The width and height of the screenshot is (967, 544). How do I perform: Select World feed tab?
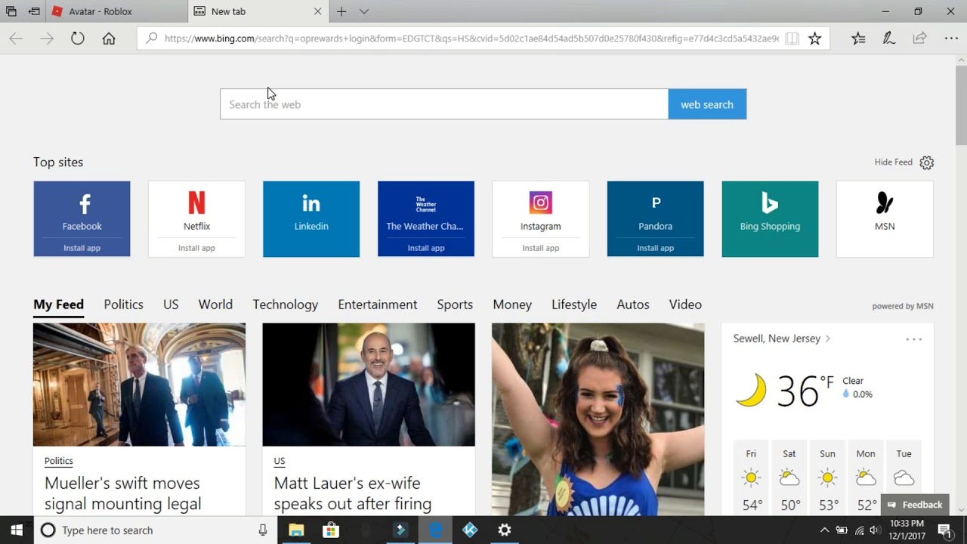(215, 304)
